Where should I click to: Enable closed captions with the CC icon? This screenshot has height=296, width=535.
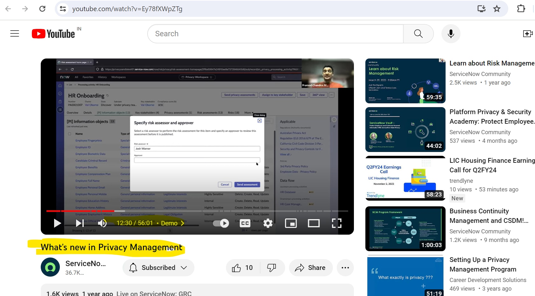point(245,223)
